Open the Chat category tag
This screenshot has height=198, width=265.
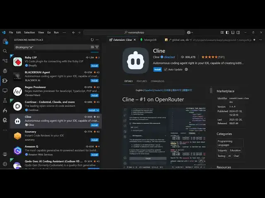coord(236,156)
